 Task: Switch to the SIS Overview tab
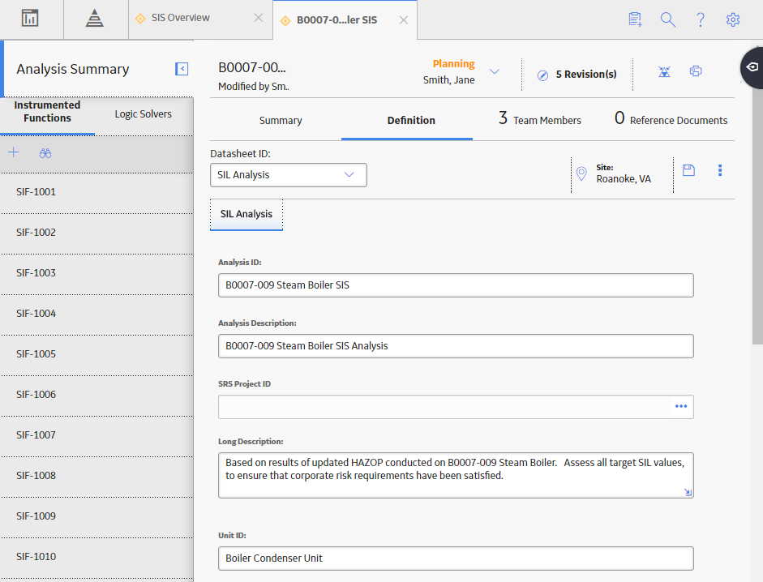pyautogui.click(x=181, y=18)
